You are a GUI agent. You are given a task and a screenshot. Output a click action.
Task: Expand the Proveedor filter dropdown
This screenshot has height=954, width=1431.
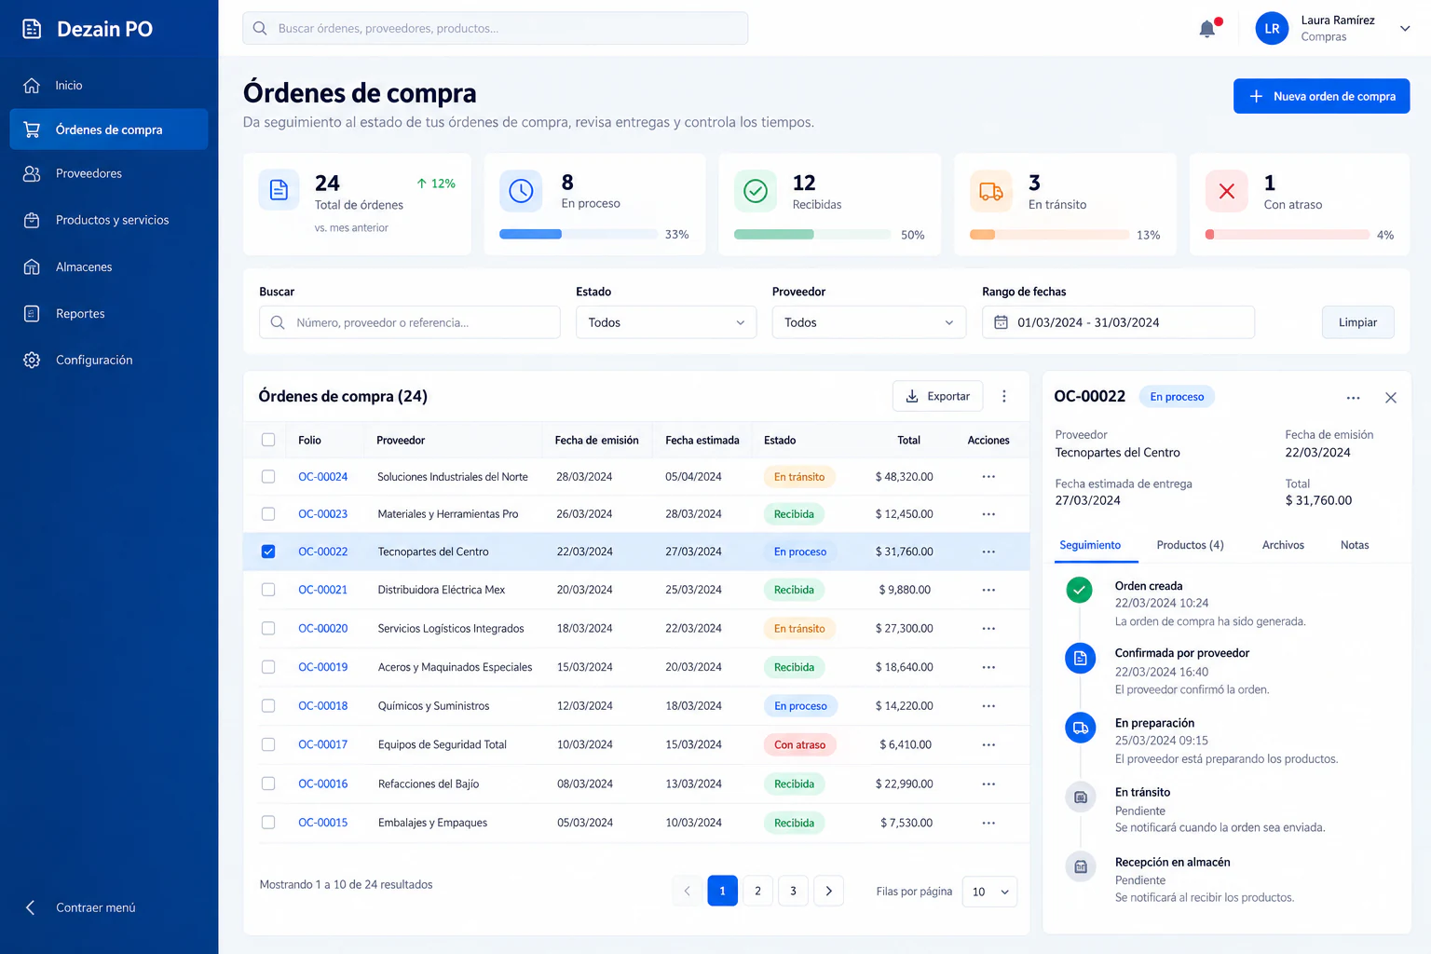click(x=869, y=322)
